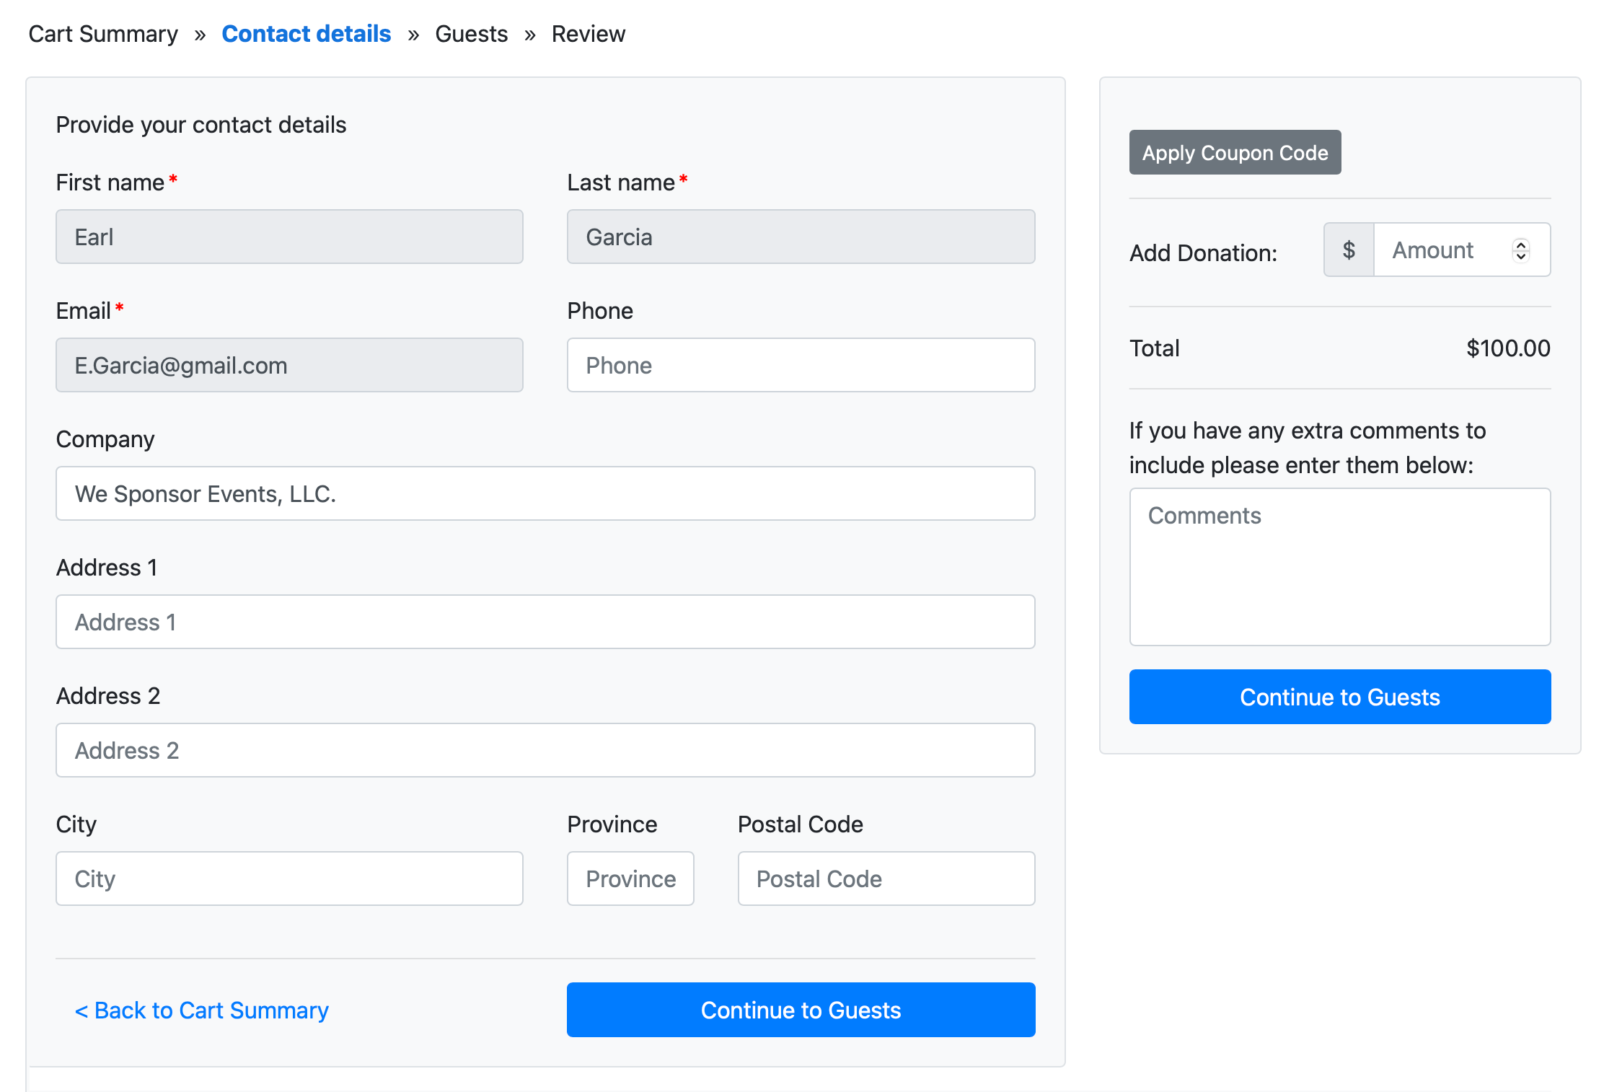Go to the Guests breadcrumb step

471,34
